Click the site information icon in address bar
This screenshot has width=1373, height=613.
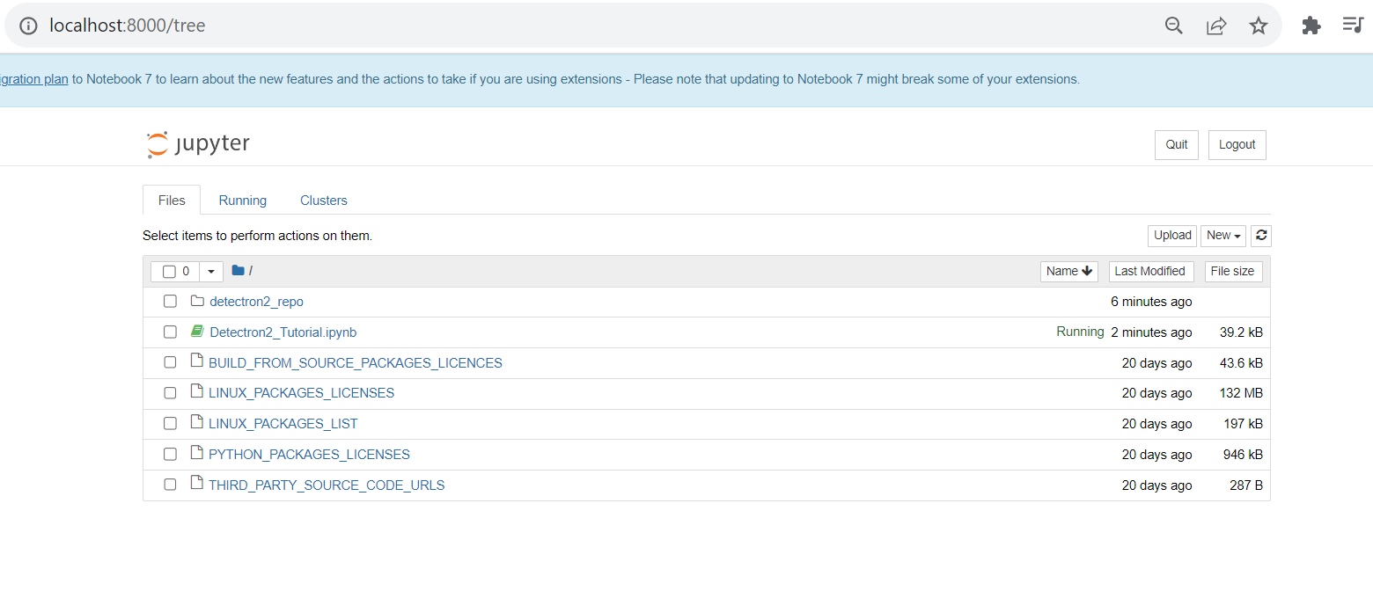(28, 26)
